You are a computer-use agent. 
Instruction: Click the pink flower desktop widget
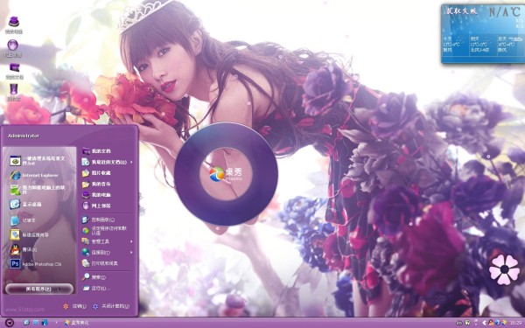point(504,269)
